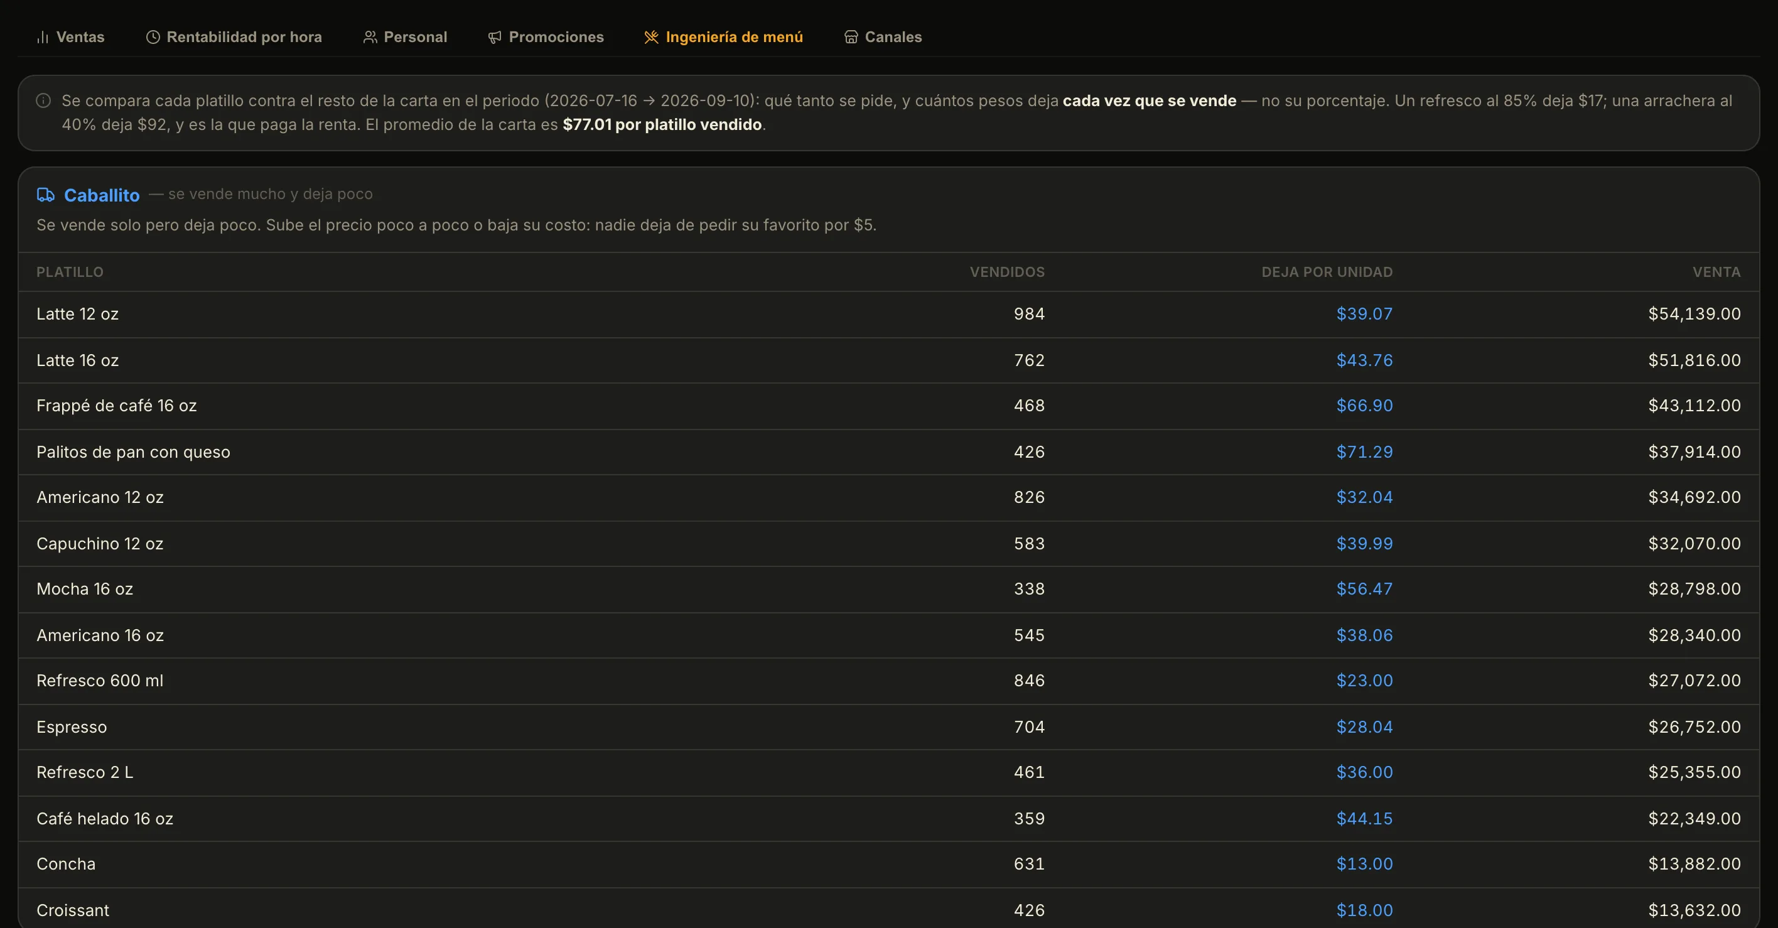Click the bar chart icon beside Ventas

(43, 37)
